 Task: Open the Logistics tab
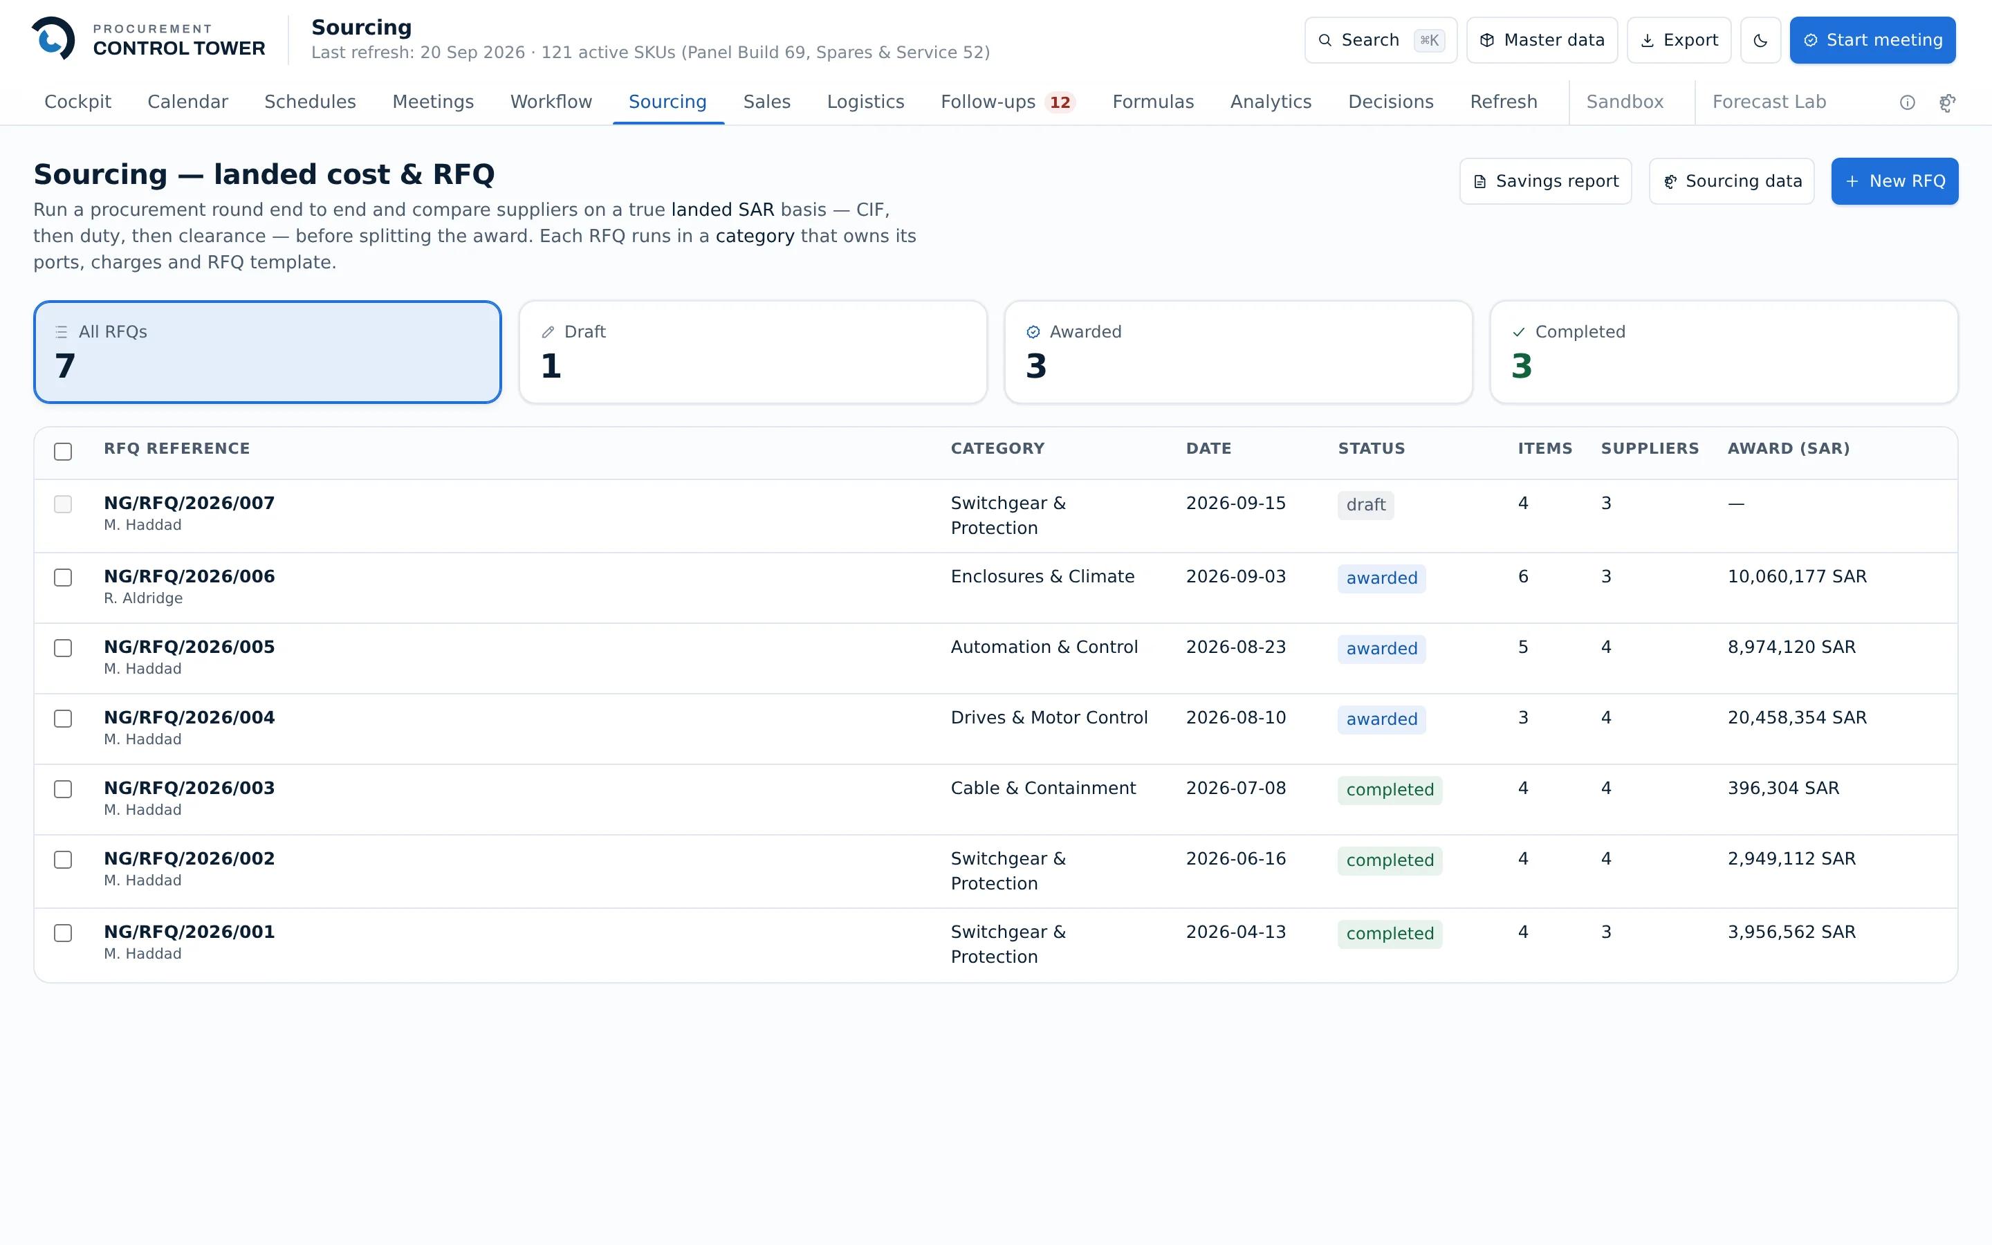click(865, 102)
